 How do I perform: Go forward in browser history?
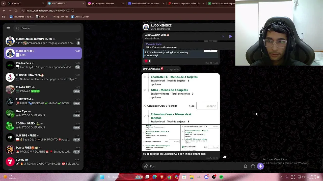(x=10, y=11)
